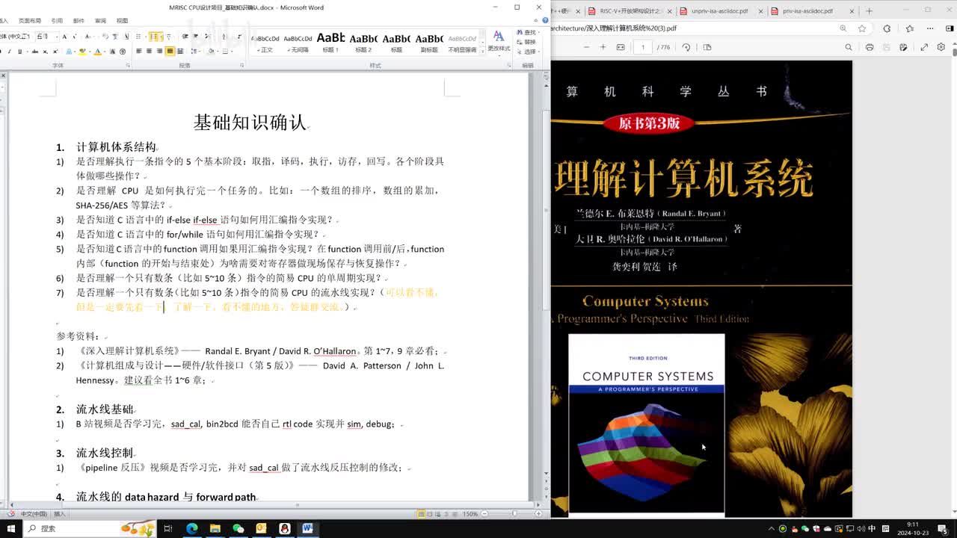
Task: Click zoom out in the PDF toolbar
Action: [587, 47]
